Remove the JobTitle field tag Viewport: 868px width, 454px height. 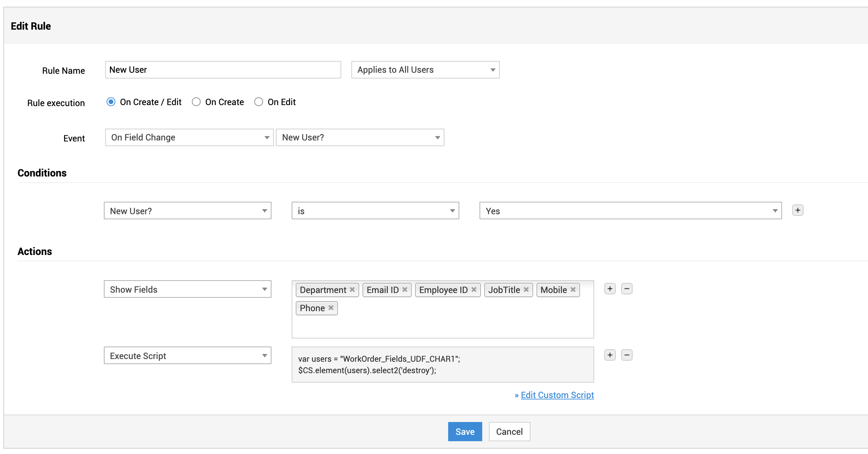tap(526, 290)
